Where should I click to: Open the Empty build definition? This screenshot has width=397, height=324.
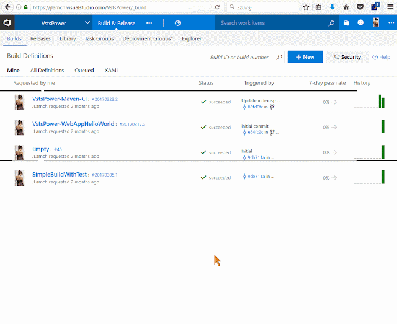(40, 149)
